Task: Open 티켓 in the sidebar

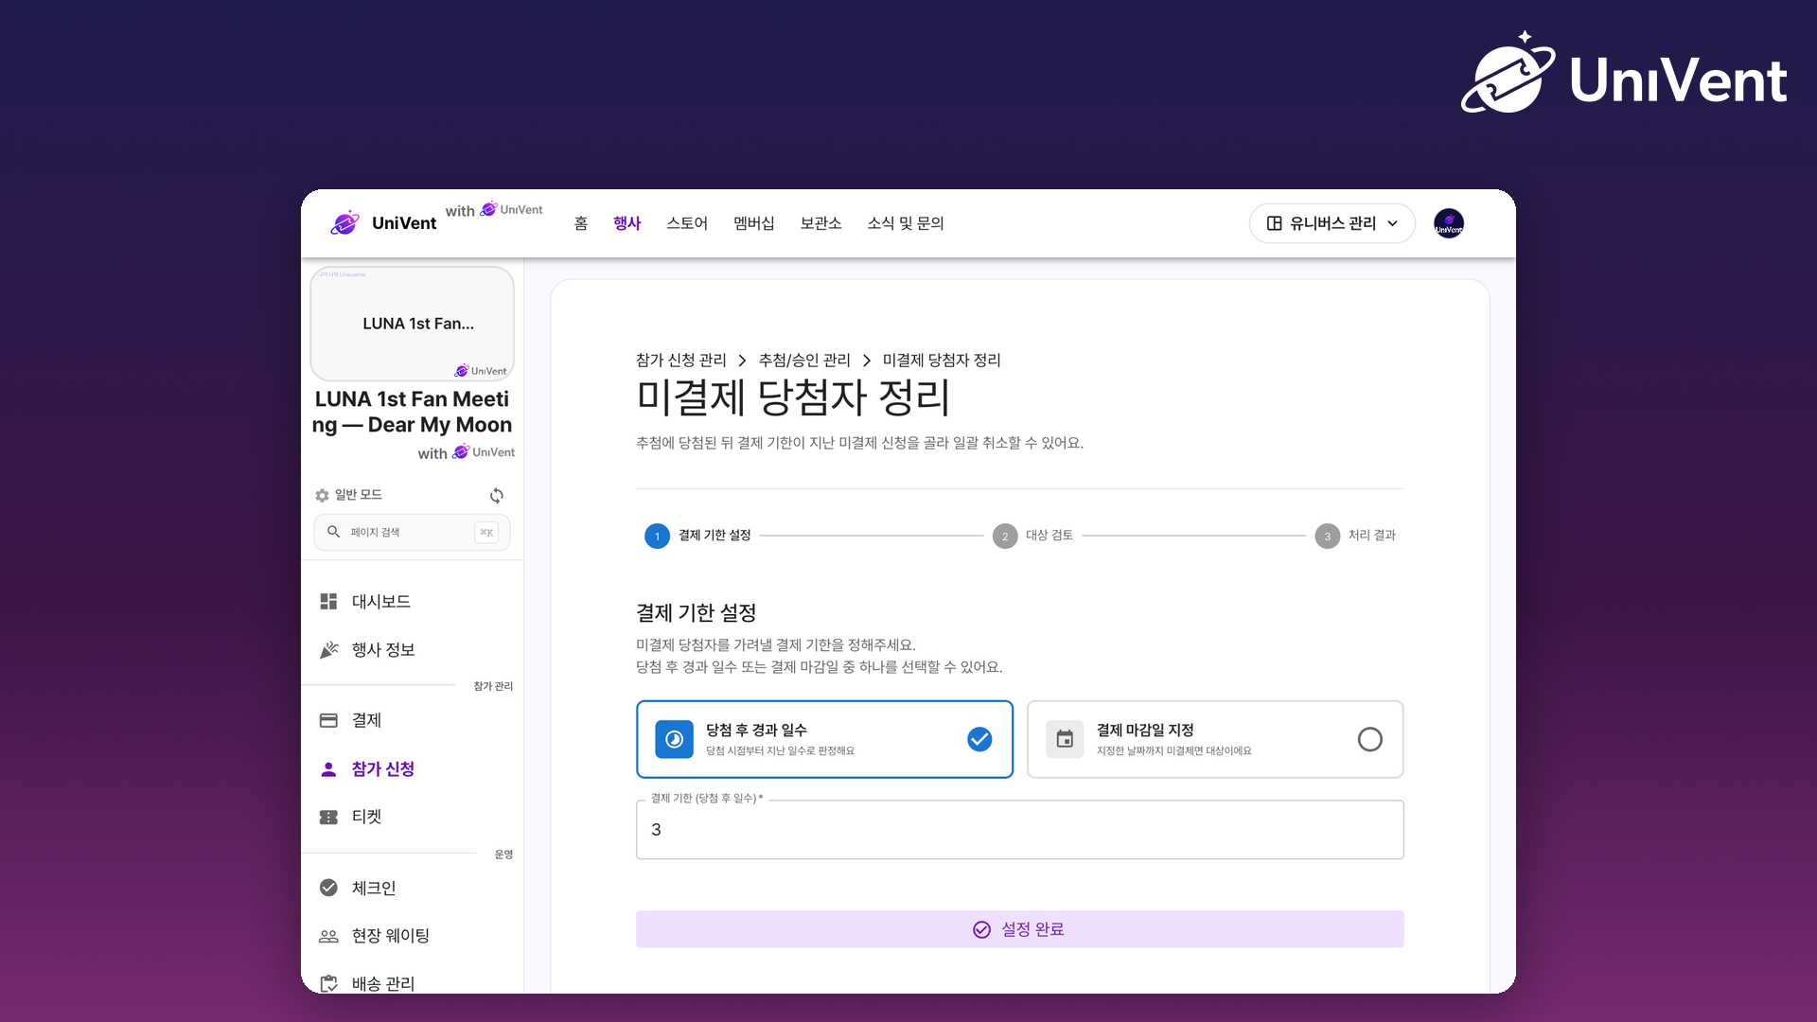Action: pyautogui.click(x=413, y=817)
